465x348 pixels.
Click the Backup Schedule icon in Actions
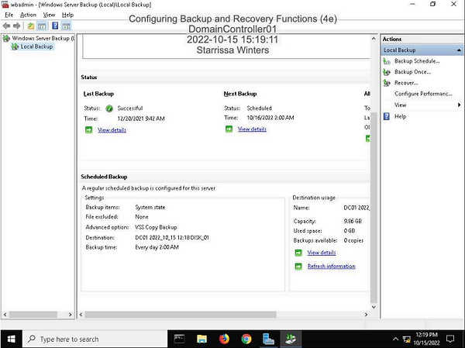pos(387,61)
